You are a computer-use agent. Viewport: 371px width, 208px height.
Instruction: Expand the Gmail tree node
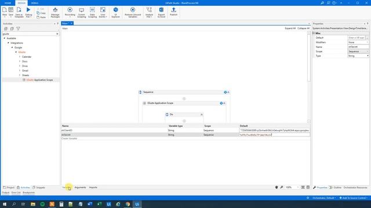[x=20, y=70]
